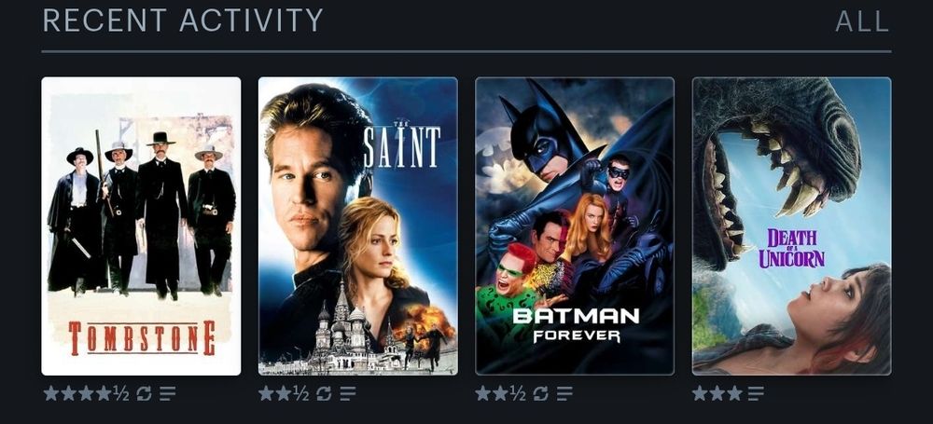
Task: Open the review icon under The Saint
Action: (x=347, y=393)
